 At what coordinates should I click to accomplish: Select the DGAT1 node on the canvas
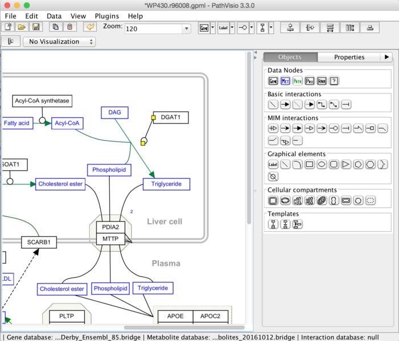[171, 117]
